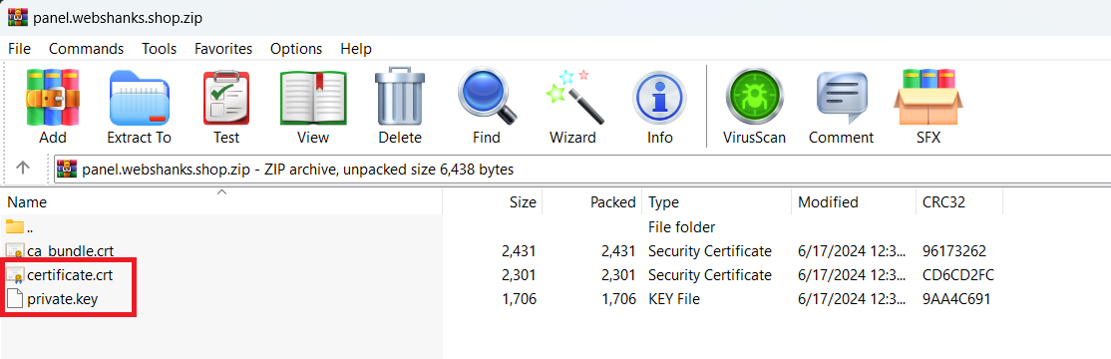Screen dimensions: 1111x359
Task: Click the Extract To folder icon
Action: coord(139,99)
